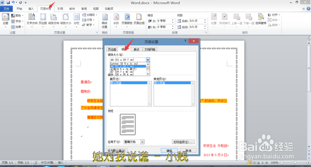Screen dimensions: 311x167
Task: Open the 主题 themes gallery
Action: [x=6, y=20]
